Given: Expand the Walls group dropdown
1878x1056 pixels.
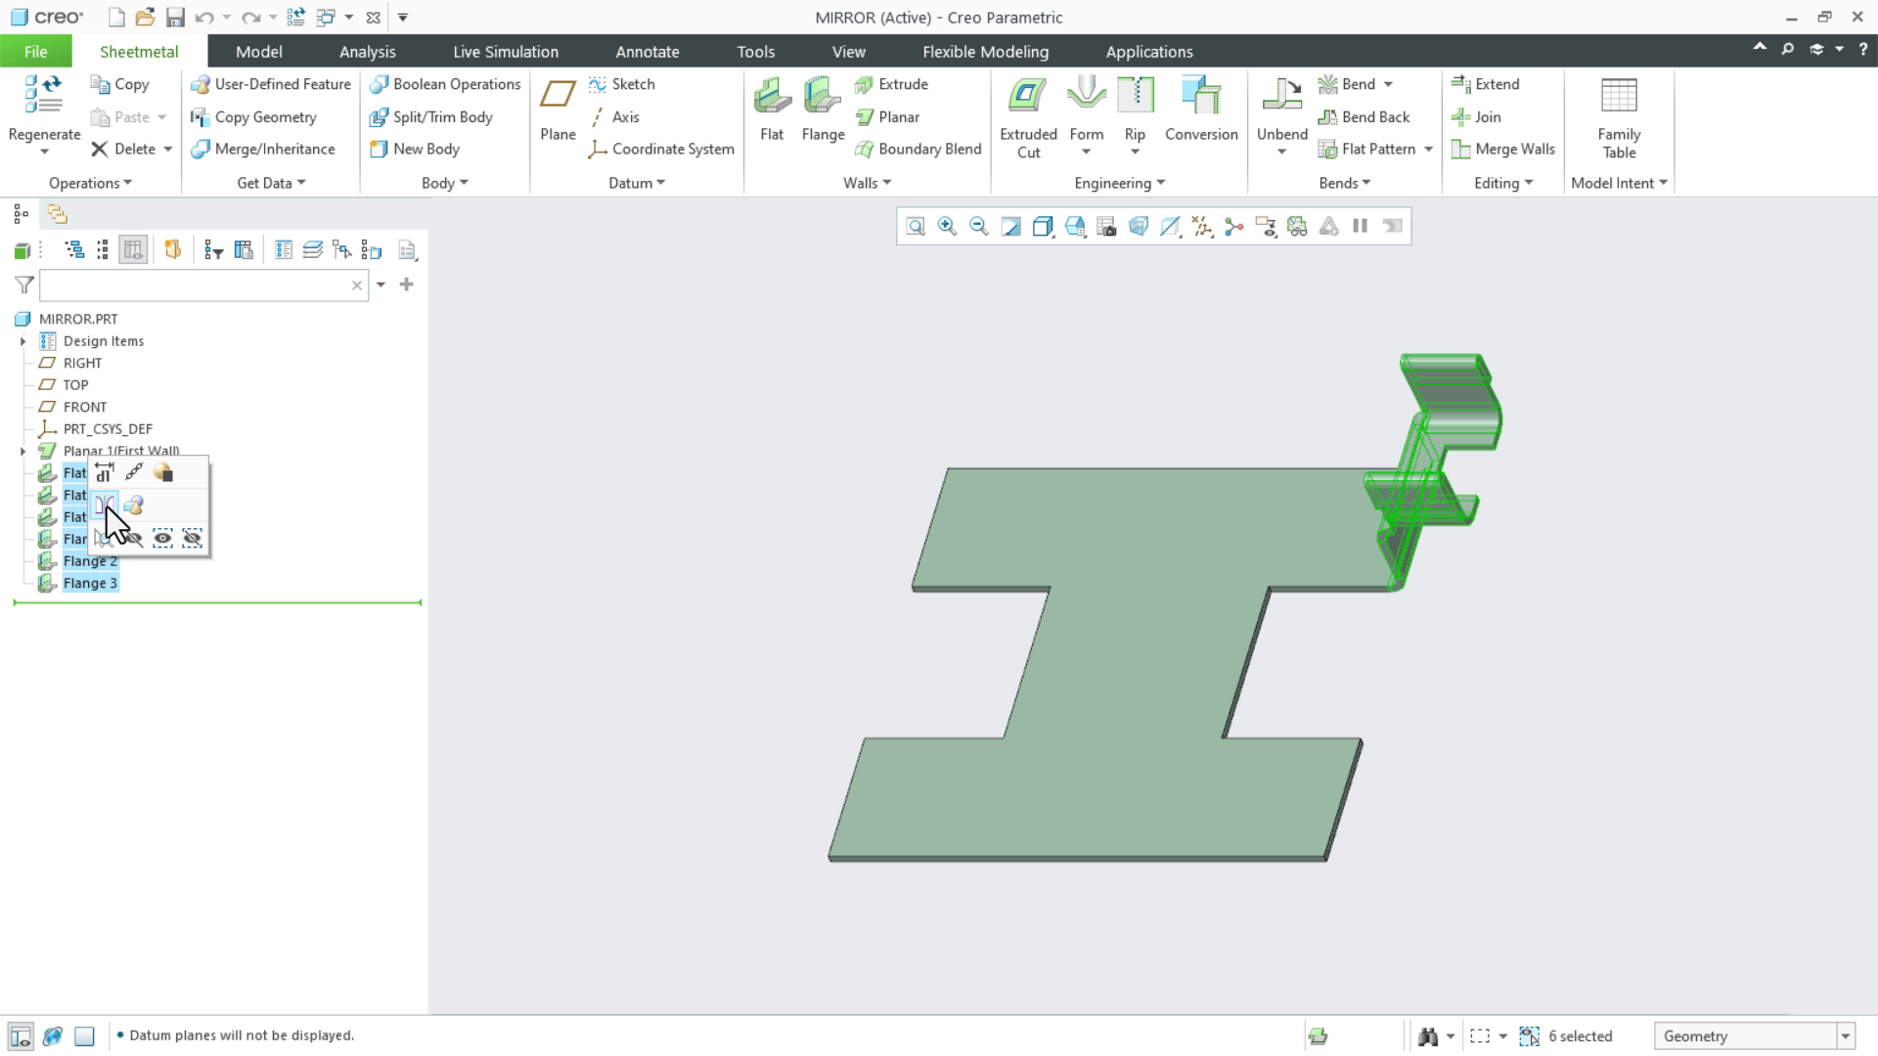Looking at the screenshot, I should click(868, 183).
